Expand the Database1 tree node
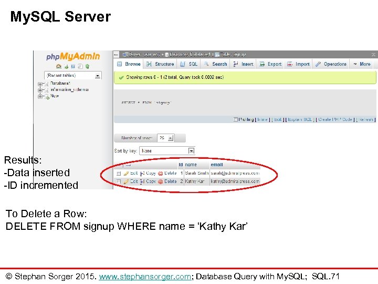The image size is (378, 284). [40, 84]
